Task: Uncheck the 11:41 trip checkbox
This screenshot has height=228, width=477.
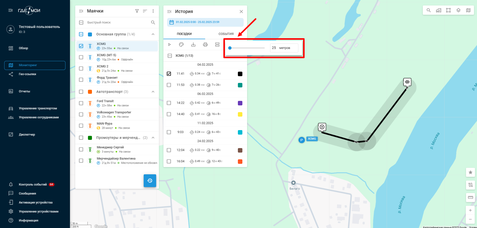Action: click(169, 74)
